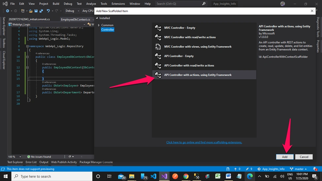Image resolution: width=322 pixels, height=181 pixels.
Task: Select API Controller - Empty template
Action: point(204,56)
